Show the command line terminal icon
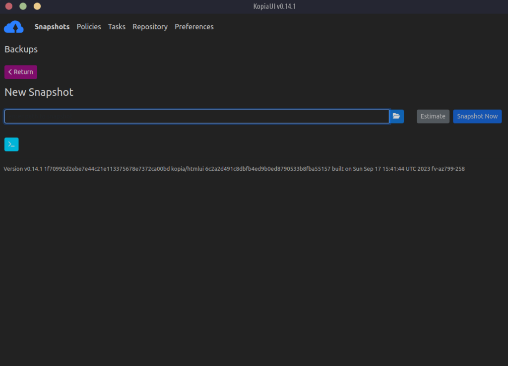The width and height of the screenshot is (508, 366). click(x=12, y=145)
